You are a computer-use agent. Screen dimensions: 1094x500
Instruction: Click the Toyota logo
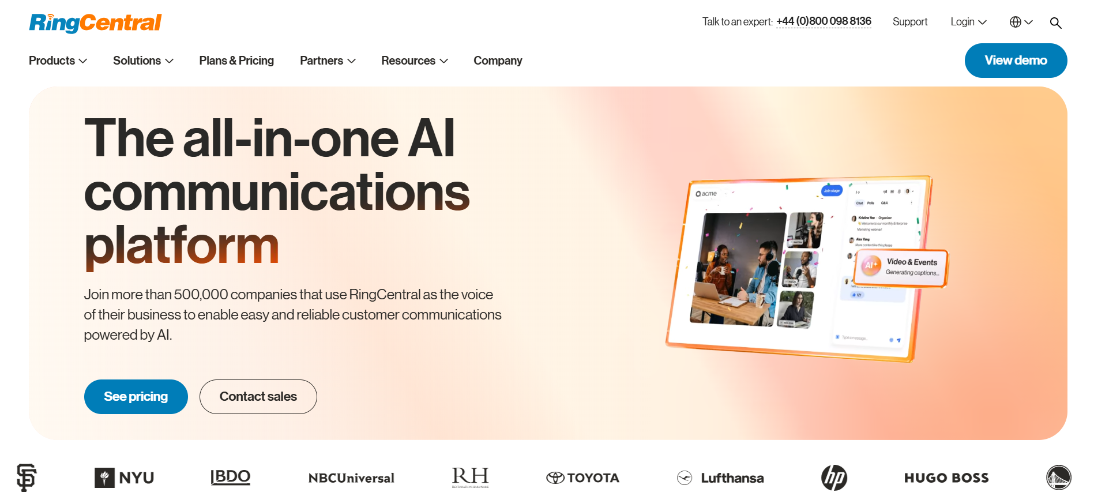click(x=582, y=478)
